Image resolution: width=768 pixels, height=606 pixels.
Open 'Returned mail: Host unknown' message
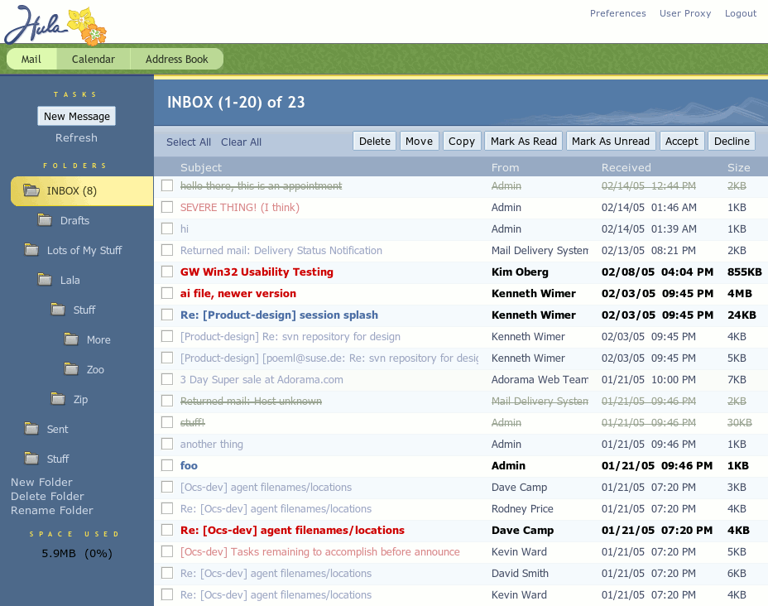click(x=251, y=402)
